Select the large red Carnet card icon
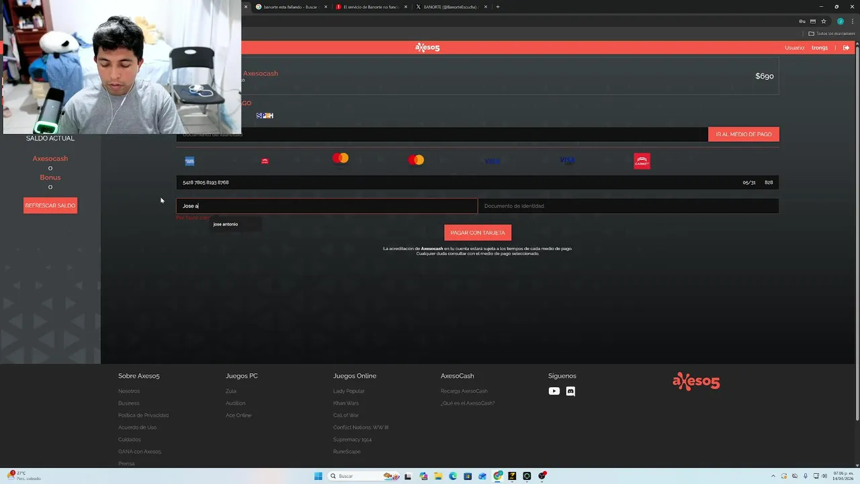 click(642, 161)
